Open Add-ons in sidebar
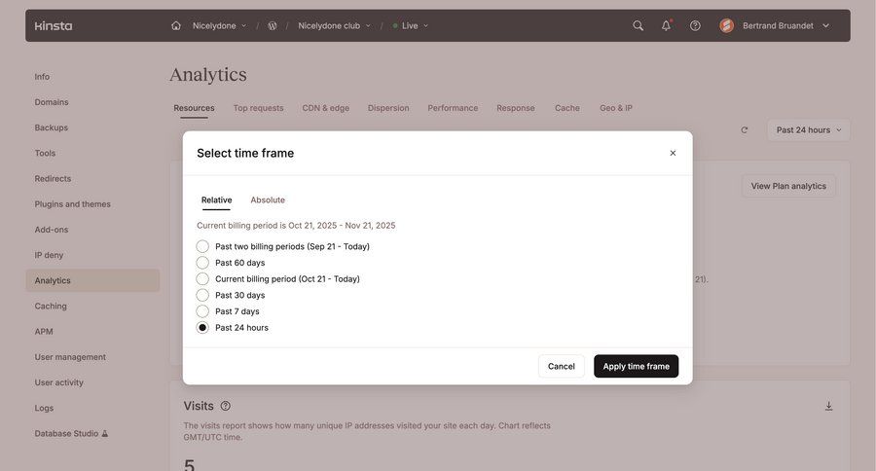 tap(52, 230)
